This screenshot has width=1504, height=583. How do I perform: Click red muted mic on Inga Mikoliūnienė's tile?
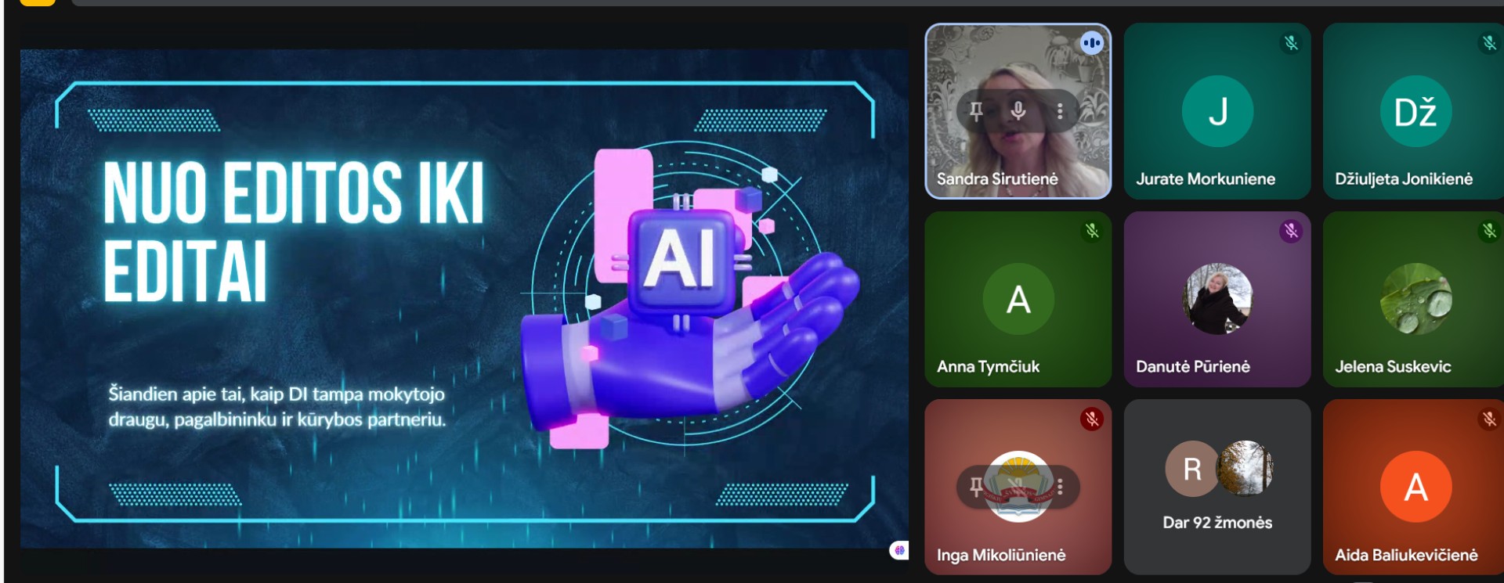[x=1091, y=419]
